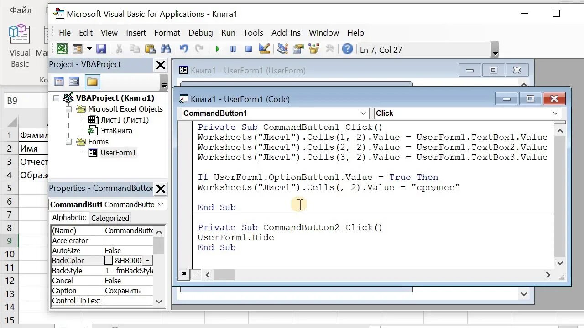Open the Insert menu
Screen dimensions: 584x328
click(x=136, y=33)
